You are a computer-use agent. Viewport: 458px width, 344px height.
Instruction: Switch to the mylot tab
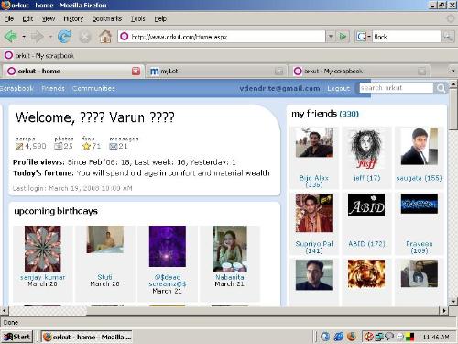[x=216, y=72]
